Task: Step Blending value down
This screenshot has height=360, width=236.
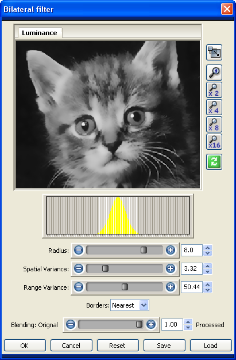Action: click(188, 327)
